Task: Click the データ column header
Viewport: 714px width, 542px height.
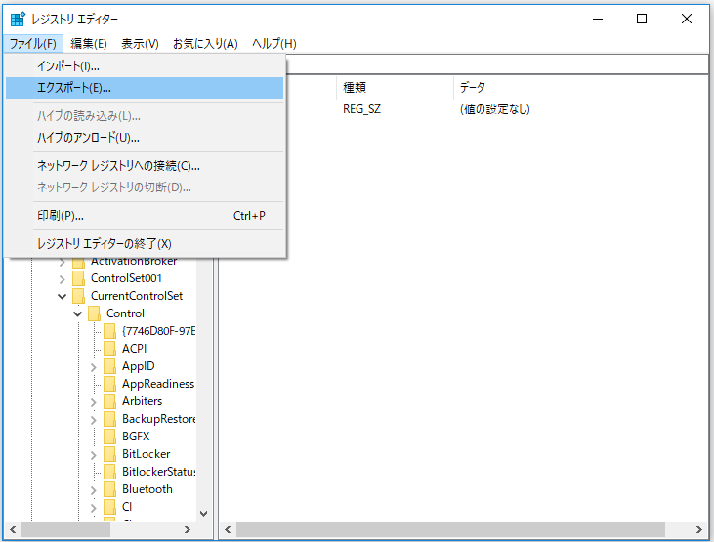Action: (x=473, y=88)
